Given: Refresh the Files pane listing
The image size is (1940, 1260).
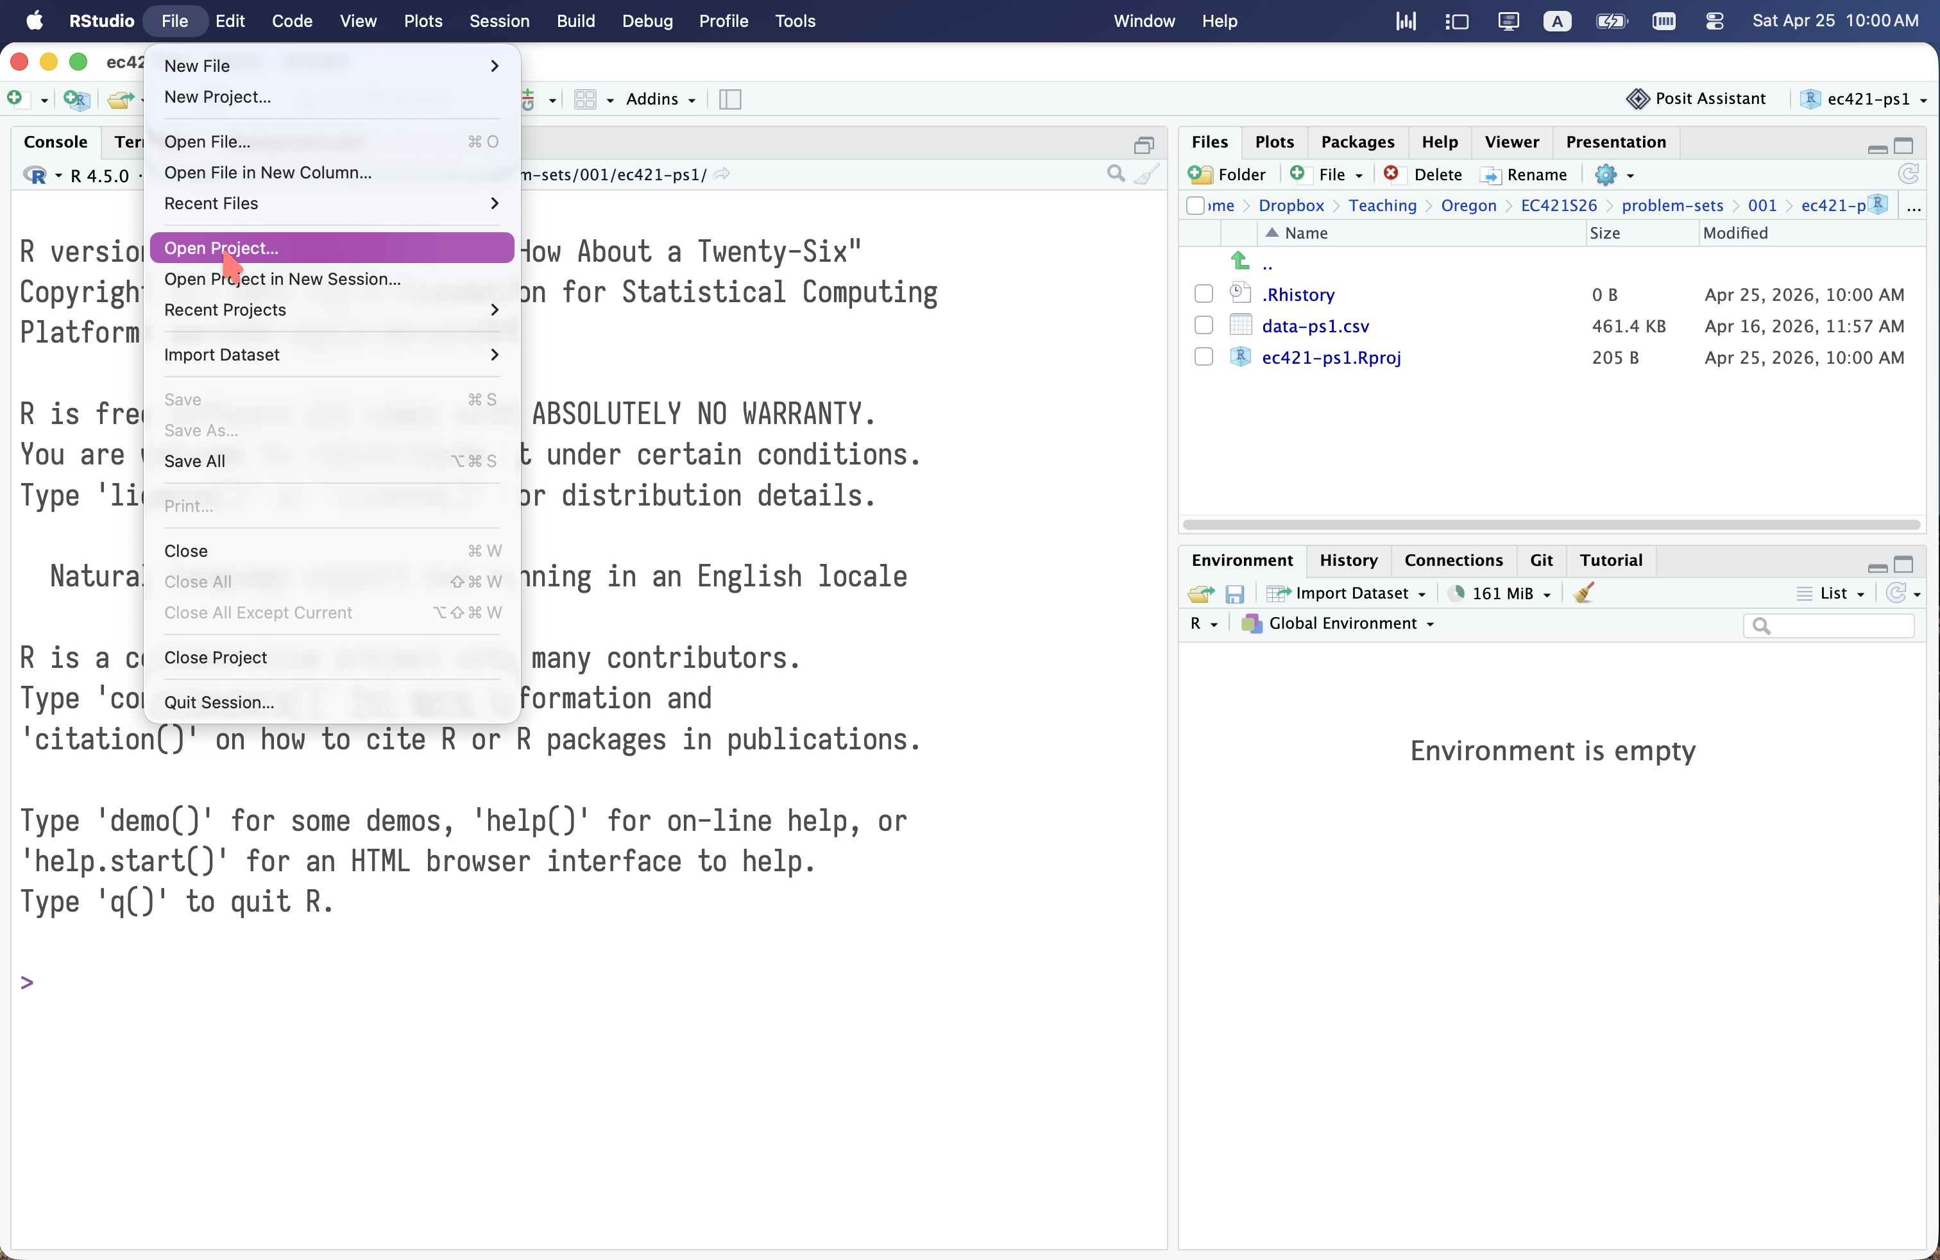Looking at the screenshot, I should [1907, 174].
